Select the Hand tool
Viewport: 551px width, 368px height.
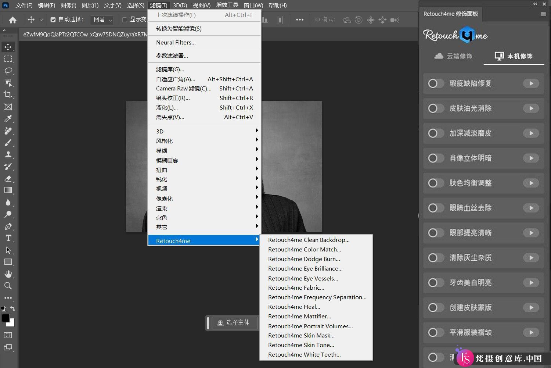(8, 274)
